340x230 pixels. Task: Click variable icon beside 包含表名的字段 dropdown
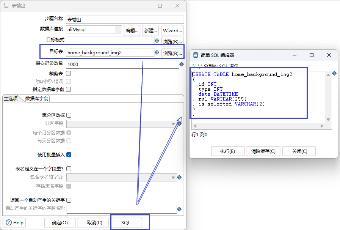pos(179,177)
